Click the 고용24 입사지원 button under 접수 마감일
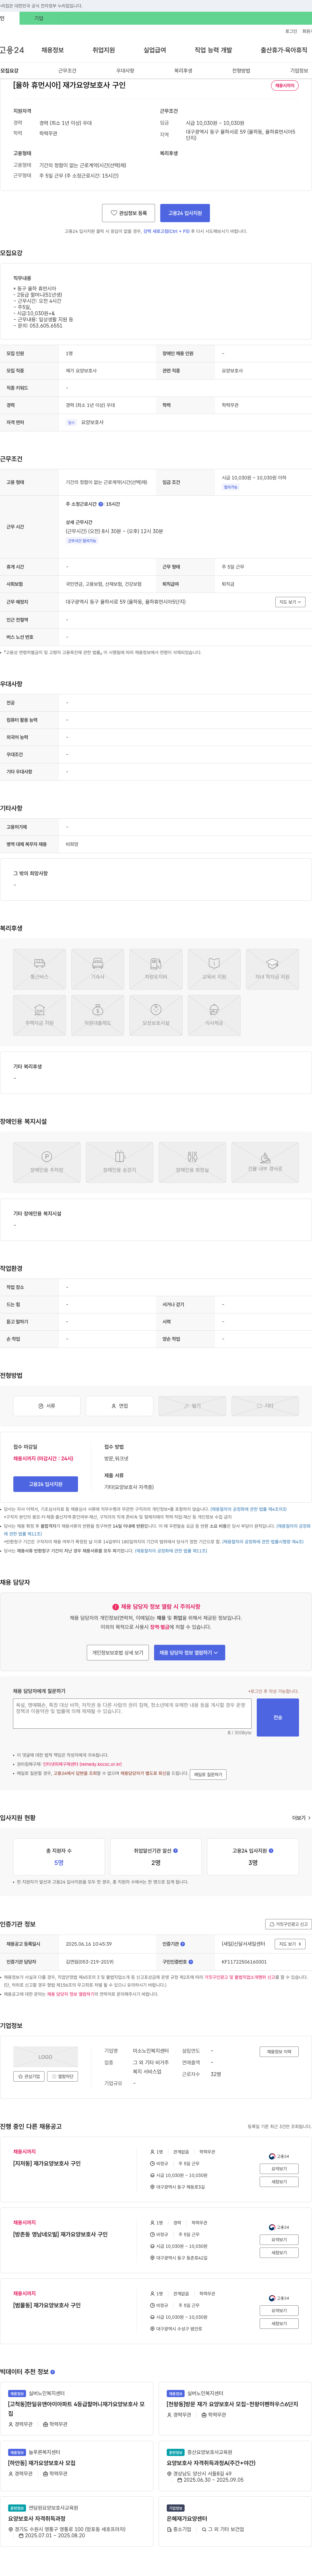 coord(45,1484)
